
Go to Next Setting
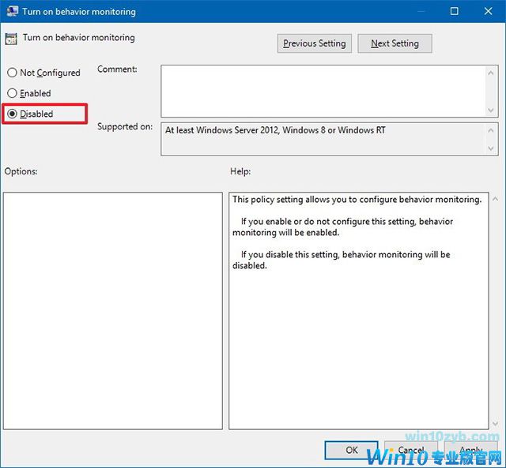[395, 43]
